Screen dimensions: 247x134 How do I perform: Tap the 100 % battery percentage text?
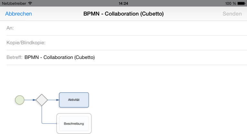click(231, 3)
